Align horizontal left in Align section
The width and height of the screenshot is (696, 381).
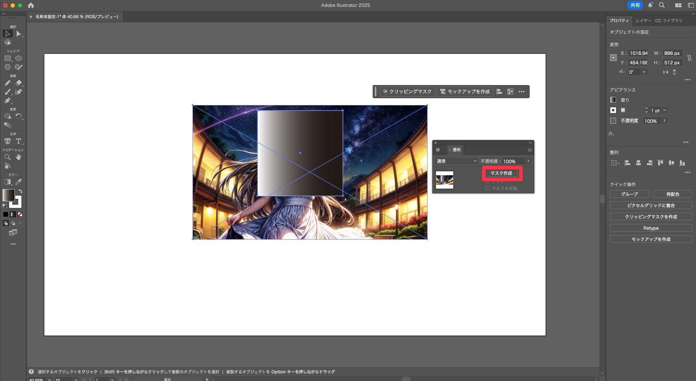pyautogui.click(x=627, y=163)
